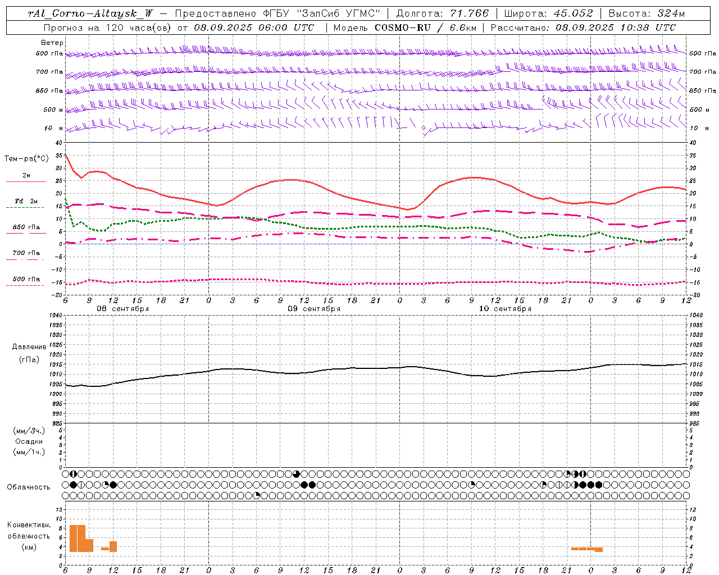Click the date label 10 сентября

point(505,309)
